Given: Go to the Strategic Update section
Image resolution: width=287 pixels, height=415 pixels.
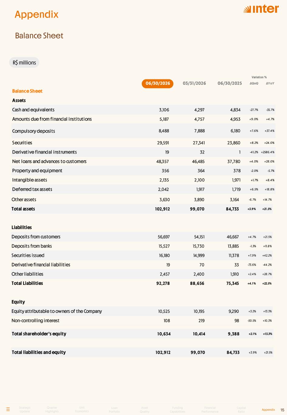Looking at the screenshot, I should click(25, 410).
